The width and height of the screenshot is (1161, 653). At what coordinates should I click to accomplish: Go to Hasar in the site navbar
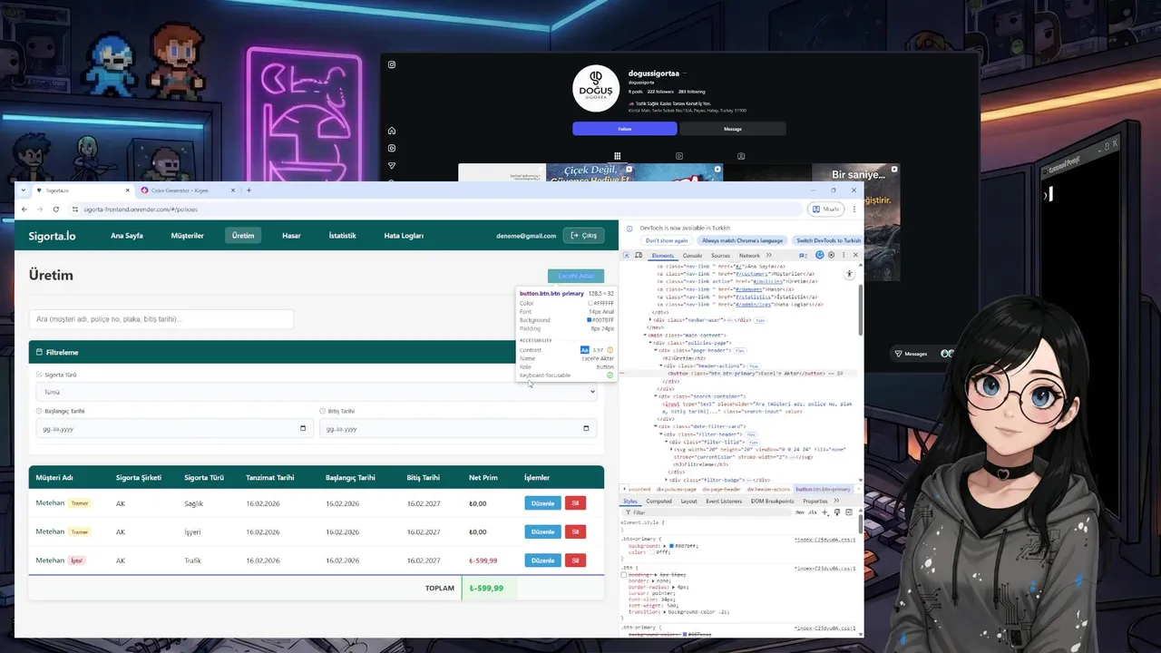(291, 236)
